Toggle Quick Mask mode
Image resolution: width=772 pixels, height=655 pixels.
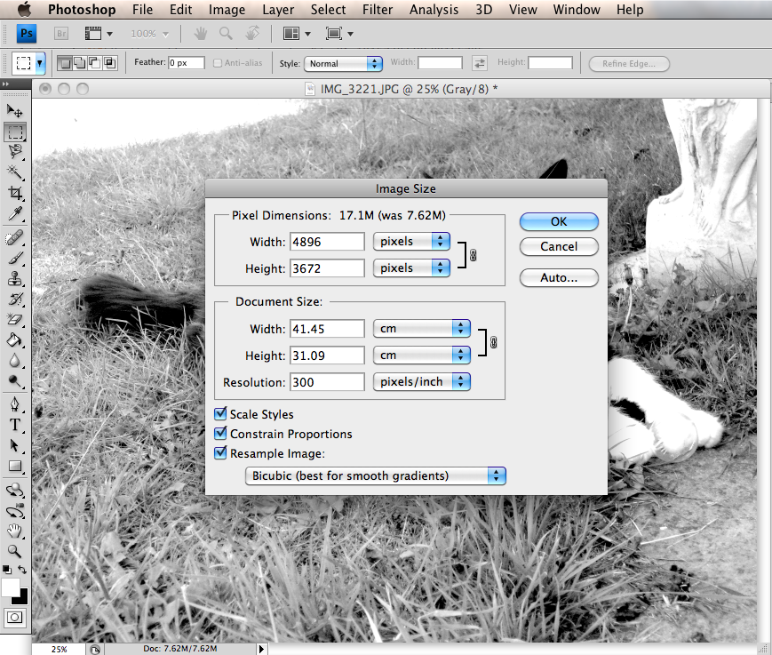[x=15, y=617]
